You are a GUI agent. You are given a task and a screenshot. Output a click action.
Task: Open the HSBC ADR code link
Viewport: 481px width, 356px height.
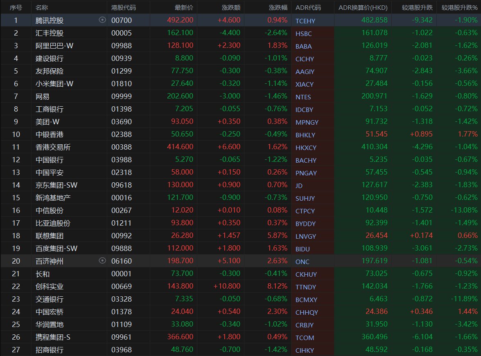303,34
